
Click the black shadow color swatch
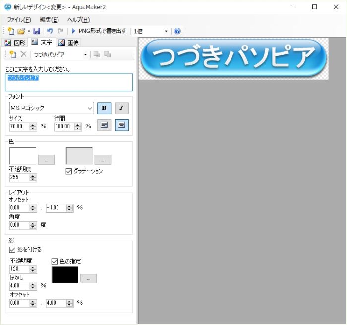[x=65, y=275]
